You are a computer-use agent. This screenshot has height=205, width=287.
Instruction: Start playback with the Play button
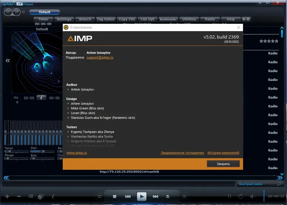(x=142, y=197)
